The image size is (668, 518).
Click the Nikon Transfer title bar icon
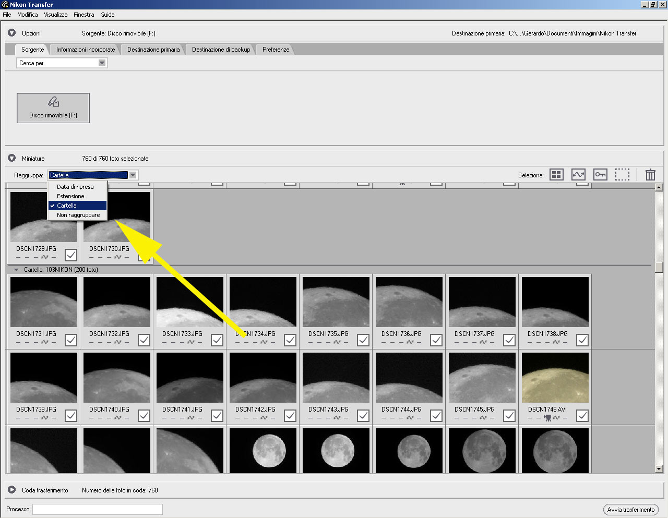[5, 4]
